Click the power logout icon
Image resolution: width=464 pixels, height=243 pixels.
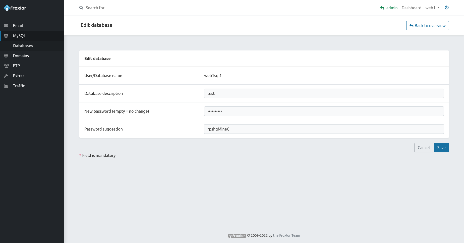tap(446, 8)
